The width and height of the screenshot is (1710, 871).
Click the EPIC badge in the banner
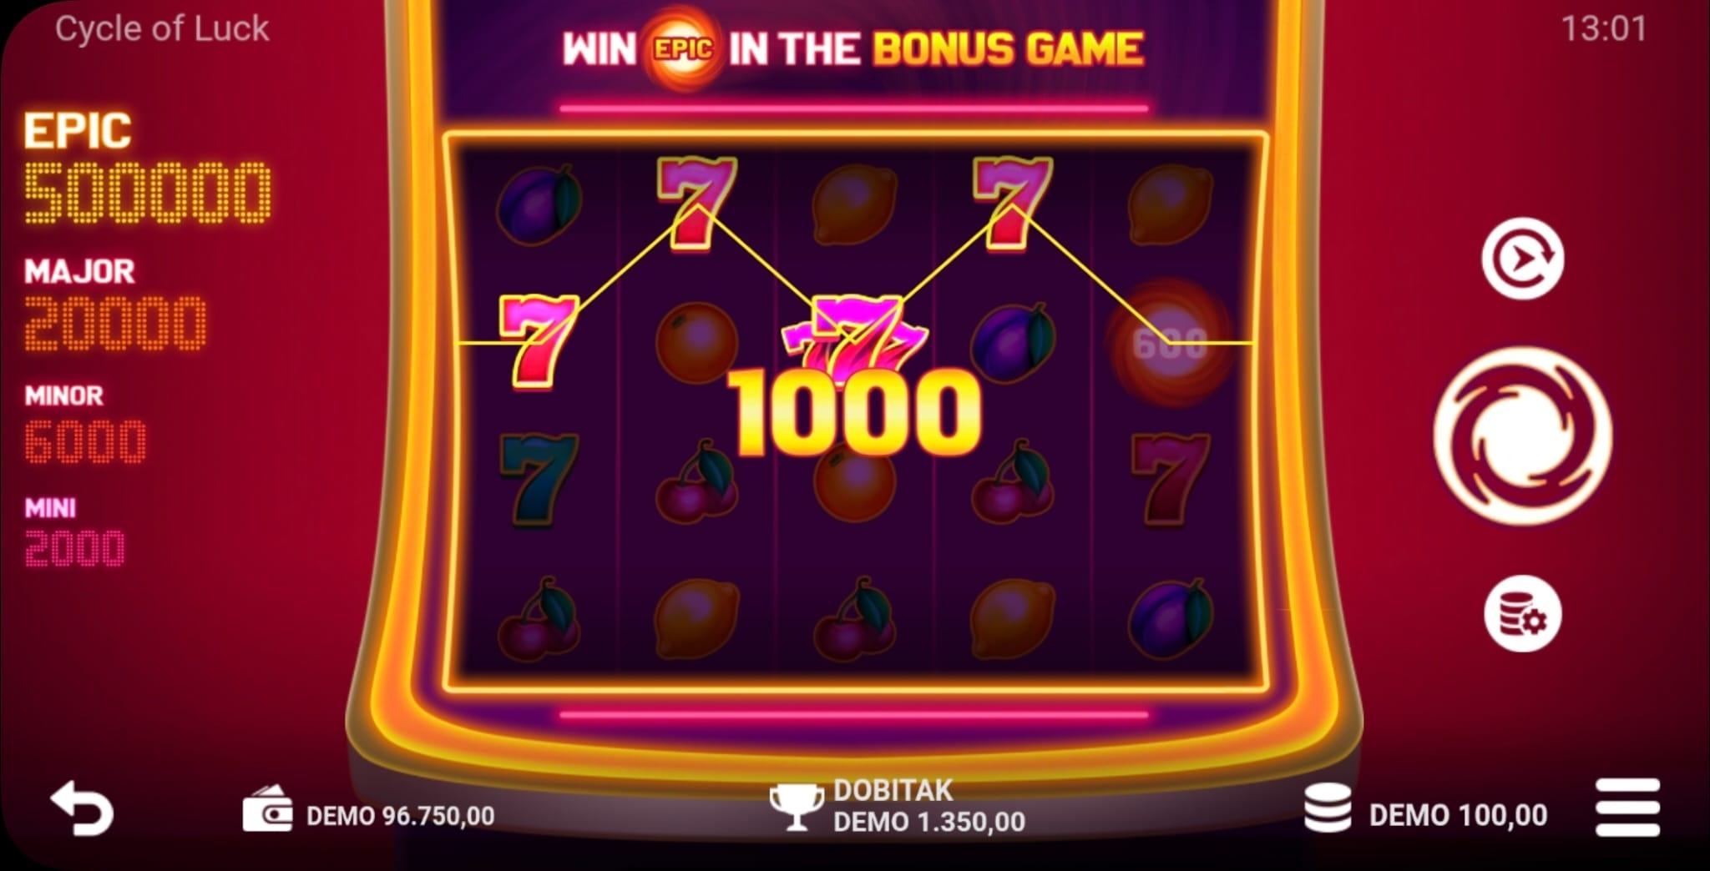pyautogui.click(x=683, y=49)
